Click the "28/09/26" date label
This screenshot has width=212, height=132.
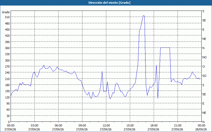coord(201,129)
